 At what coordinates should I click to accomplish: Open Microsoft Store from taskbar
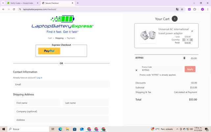[x=75, y=129]
